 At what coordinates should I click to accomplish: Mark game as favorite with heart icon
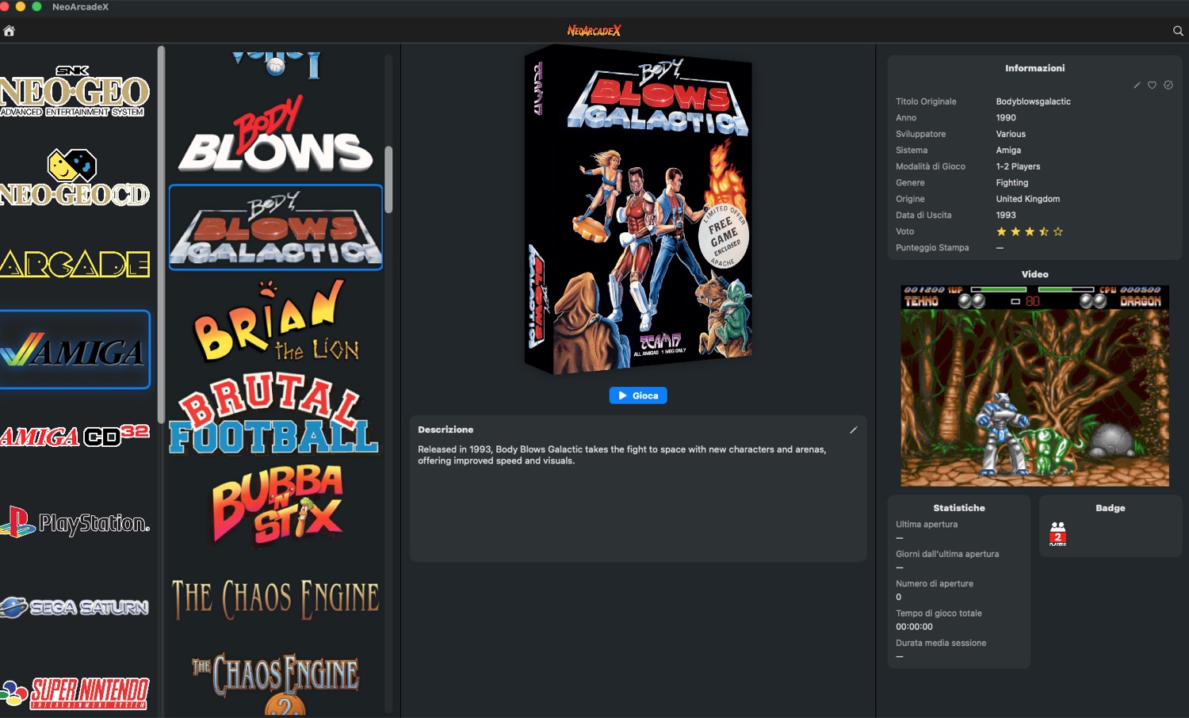pos(1152,85)
